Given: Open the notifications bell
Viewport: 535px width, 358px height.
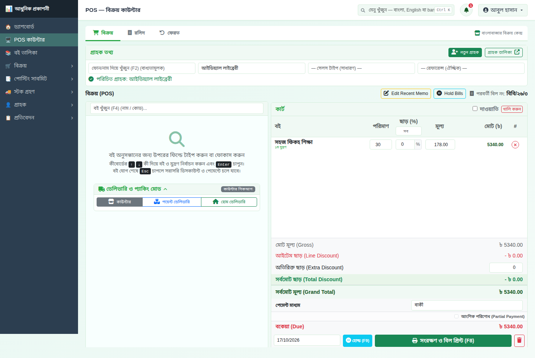Looking at the screenshot, I should coord(466,10).
